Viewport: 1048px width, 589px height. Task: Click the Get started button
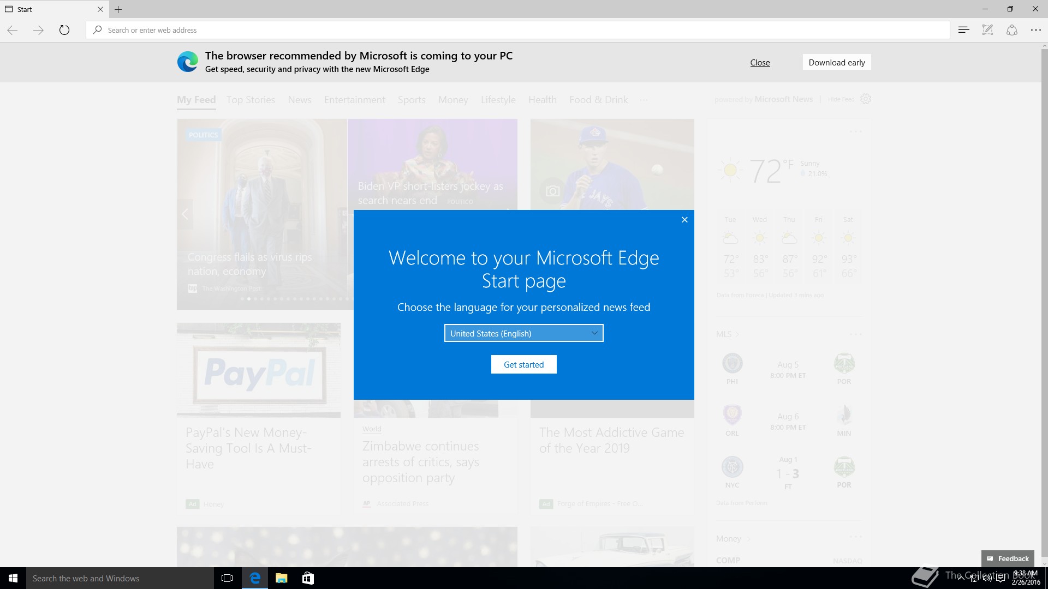(x=523, y=364)
